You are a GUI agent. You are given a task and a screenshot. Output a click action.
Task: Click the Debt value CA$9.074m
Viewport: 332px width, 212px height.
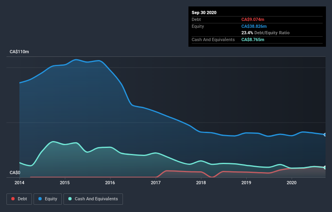click(x=253, y=19)
